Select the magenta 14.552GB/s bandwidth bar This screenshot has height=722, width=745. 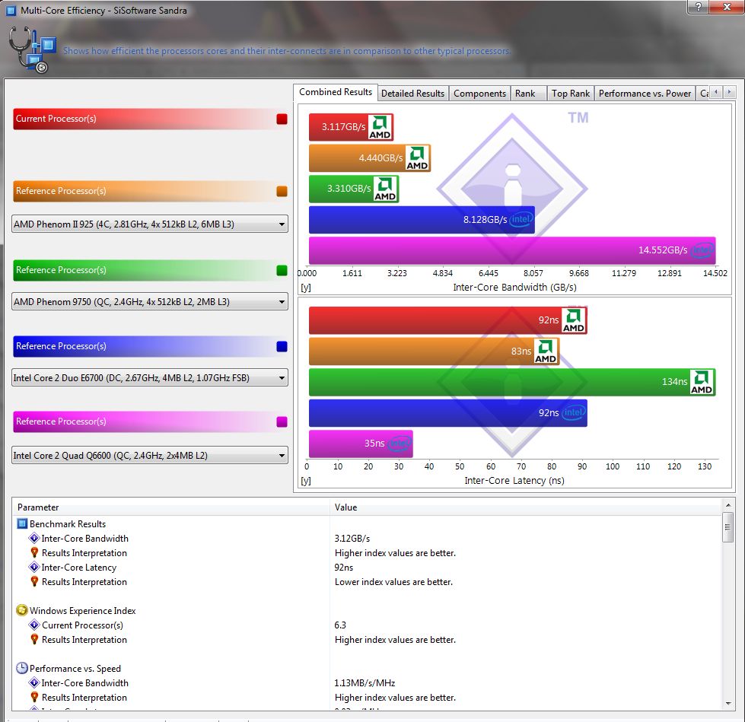click(512, 250)
